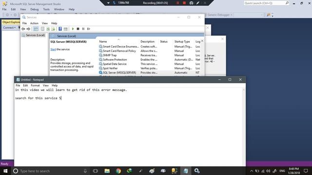Open Notepad's Edit menu

[25, 86]
